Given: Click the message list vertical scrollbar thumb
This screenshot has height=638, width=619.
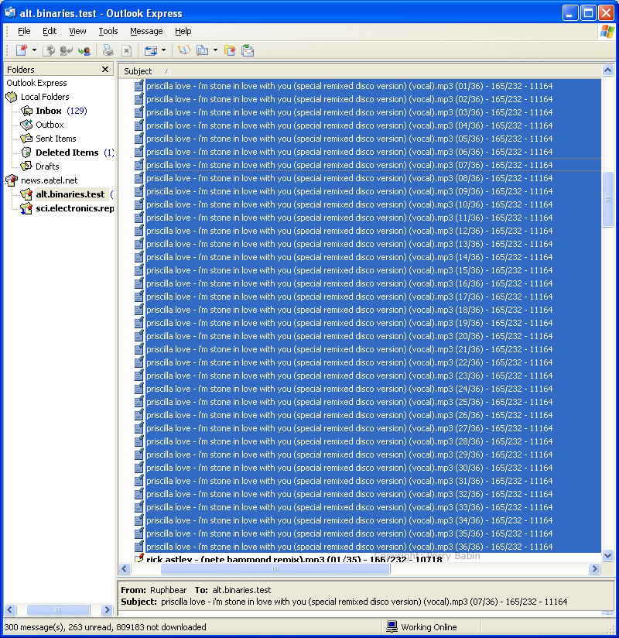Looking at the screenshot, I should (607, 200).
